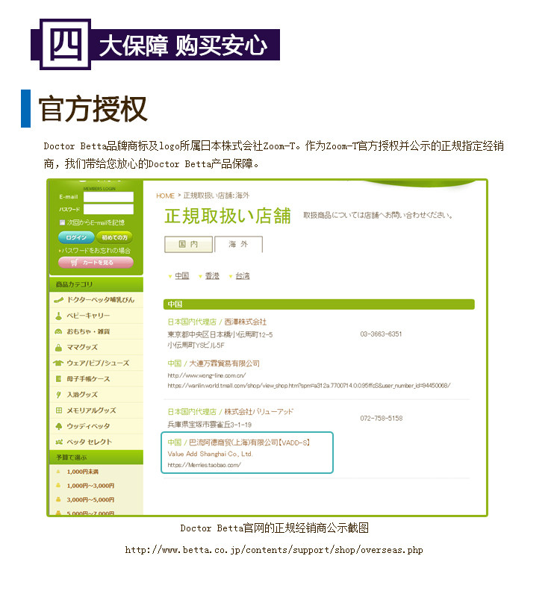Jump to the 台湾 section anchor
This screenshot has height=597, width=560.
click(x=242, y=276)
